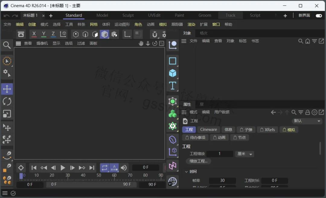Open Object Manager search icon

(x=300, y=41)
